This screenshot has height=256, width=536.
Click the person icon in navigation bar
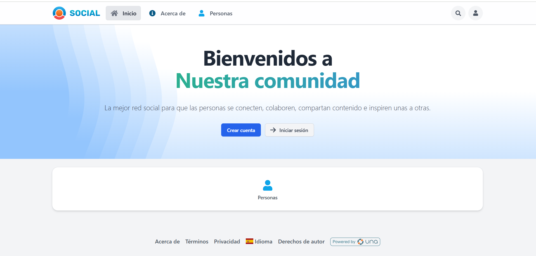(x=201, y=13)
